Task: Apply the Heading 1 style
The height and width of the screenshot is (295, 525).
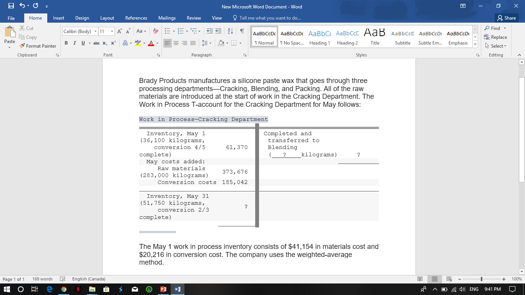Action: [319, 36]
